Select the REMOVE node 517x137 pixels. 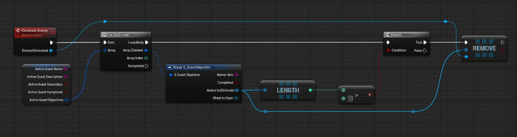point(484,48)
